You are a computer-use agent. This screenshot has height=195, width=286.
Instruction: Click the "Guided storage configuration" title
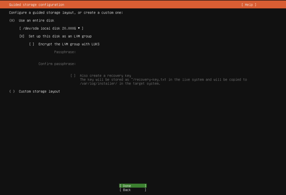[x=37, y=5]
